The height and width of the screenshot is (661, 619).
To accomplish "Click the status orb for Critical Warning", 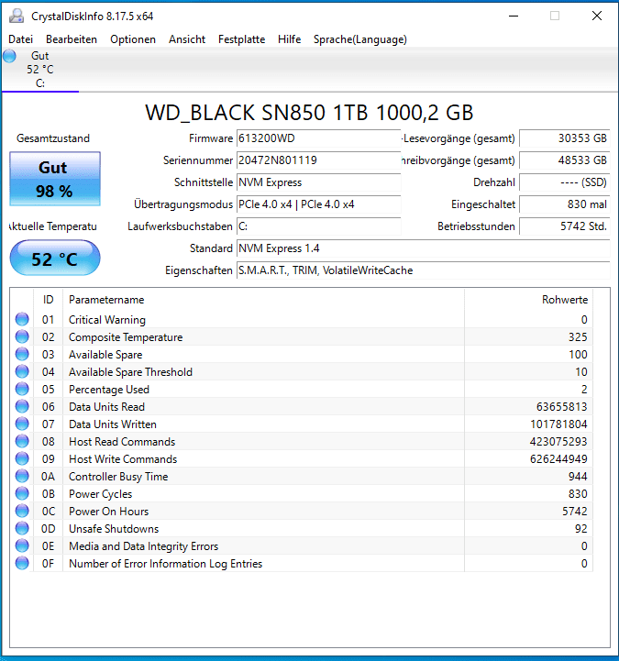I will 22,319.
